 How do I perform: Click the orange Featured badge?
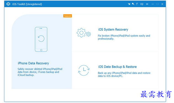(x=68, y=16)
